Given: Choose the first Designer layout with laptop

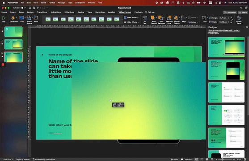Looking at the screenshot, I should [x=226, y=47].
